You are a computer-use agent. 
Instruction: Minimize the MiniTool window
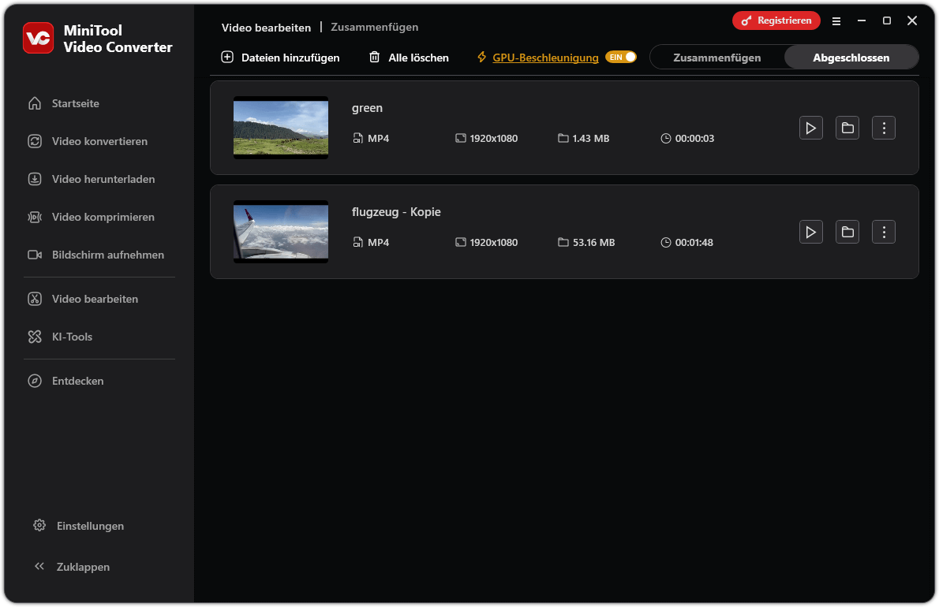[x=862, y=20]
